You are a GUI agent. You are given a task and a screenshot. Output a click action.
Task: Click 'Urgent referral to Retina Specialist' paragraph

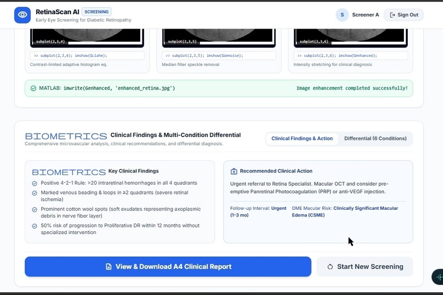(309, 187)
